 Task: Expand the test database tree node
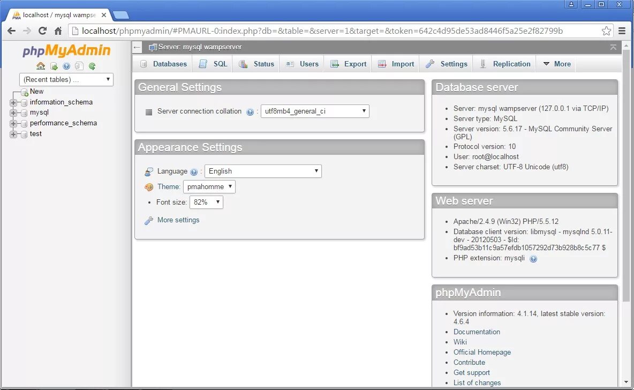(x=13, y=134)
